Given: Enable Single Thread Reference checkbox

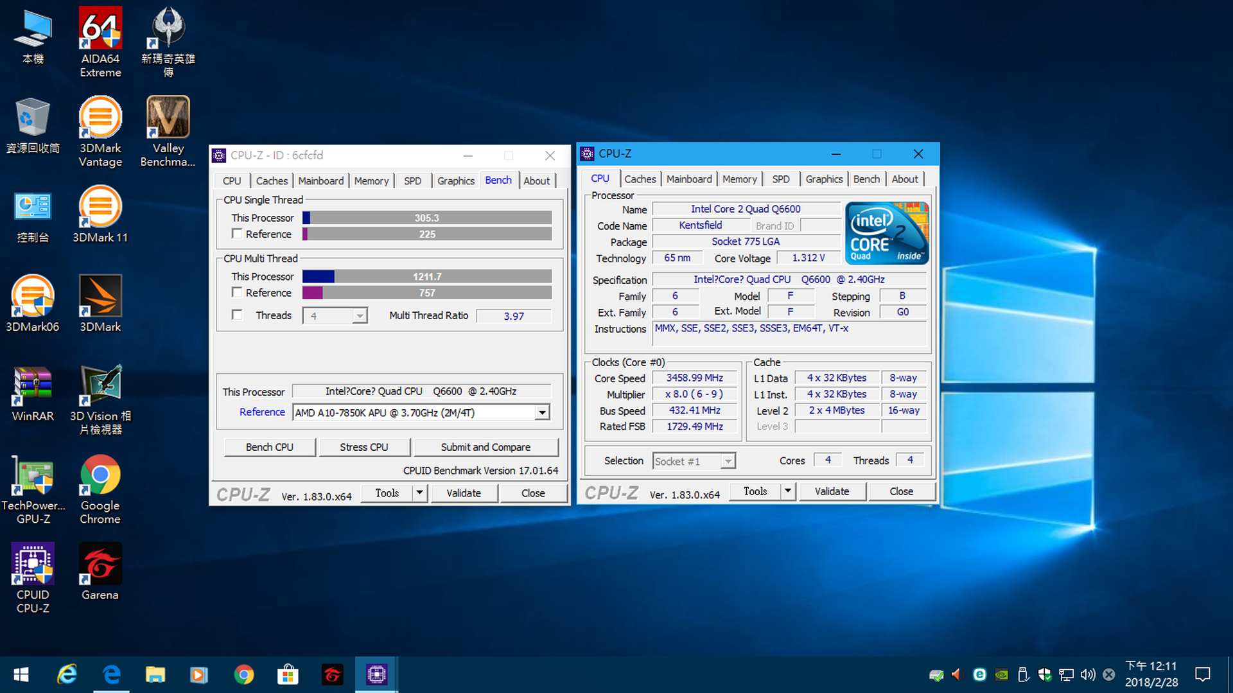Looking at the screenshot, I should tap(237, 234).
